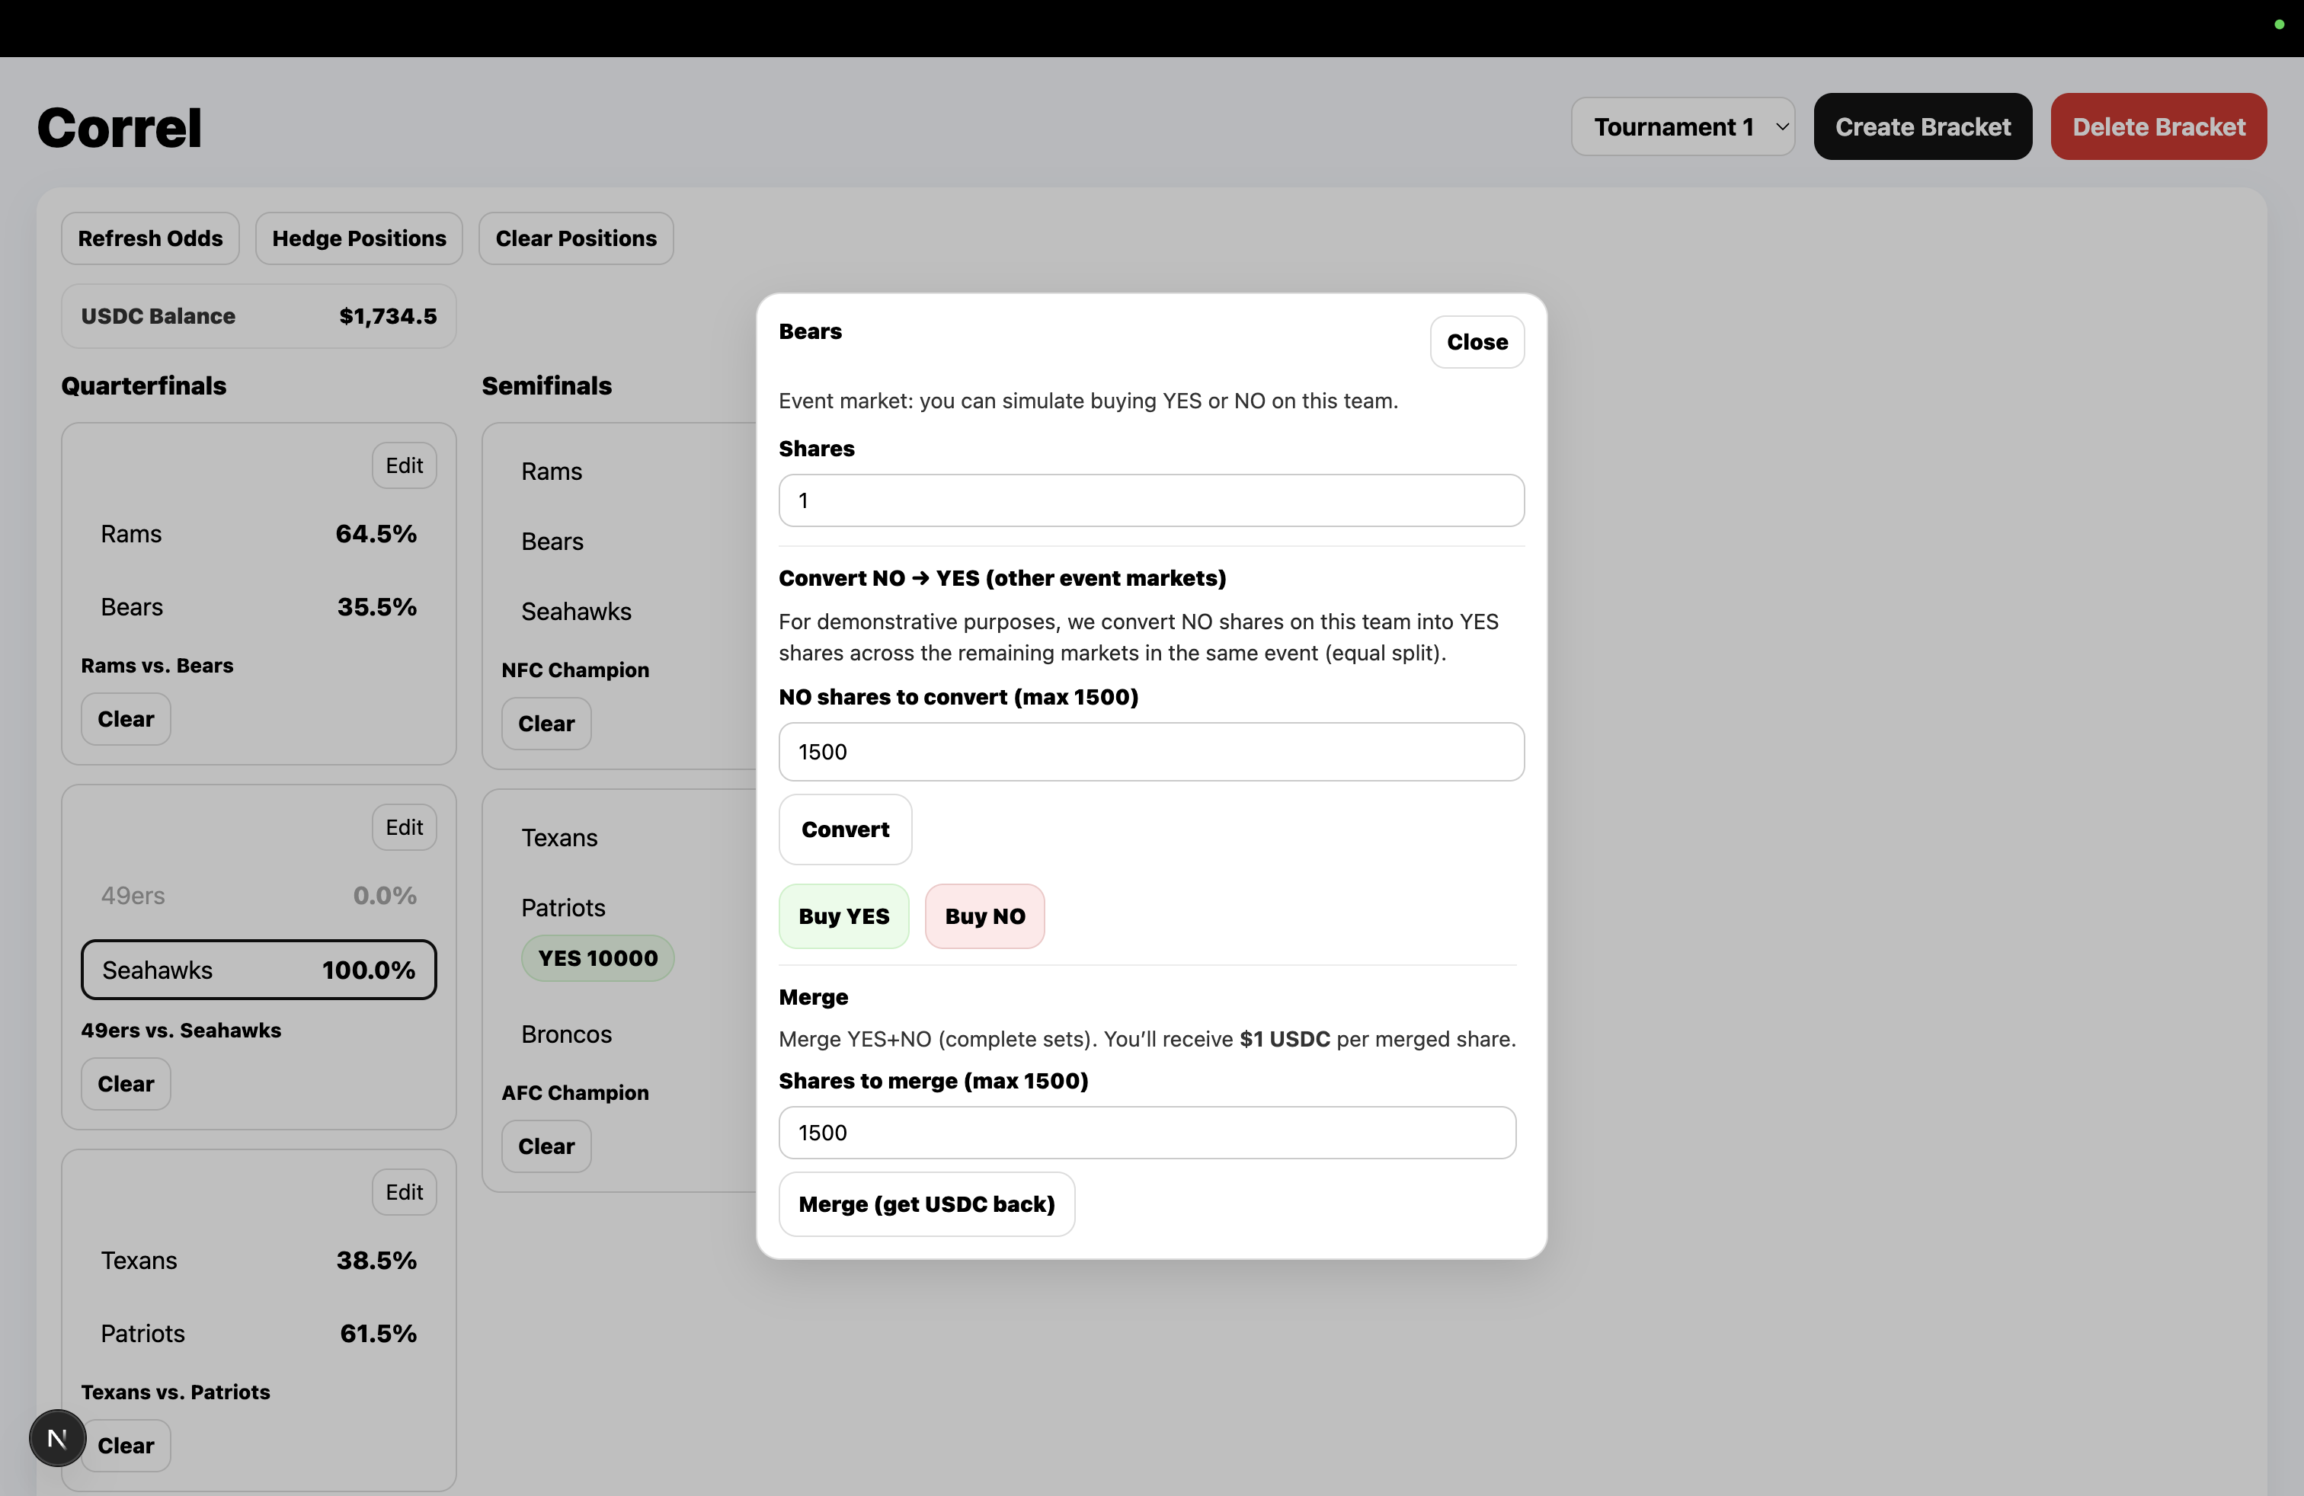
Task: Click the green Buy YES button
Action: point(843,916)
